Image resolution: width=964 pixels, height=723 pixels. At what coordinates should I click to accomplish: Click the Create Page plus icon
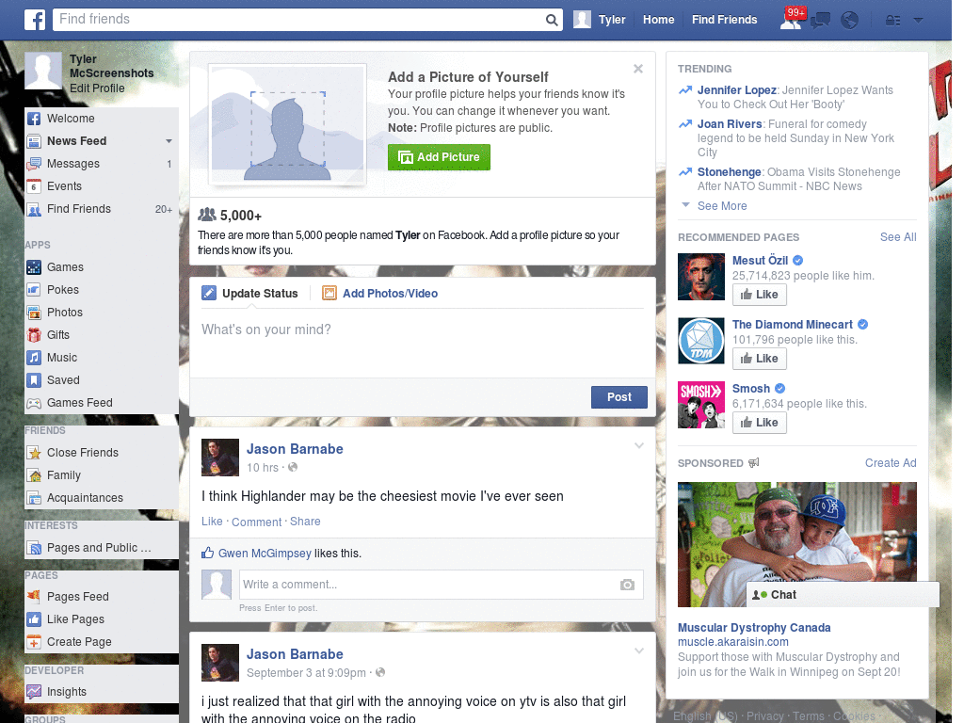pos(34,642)
